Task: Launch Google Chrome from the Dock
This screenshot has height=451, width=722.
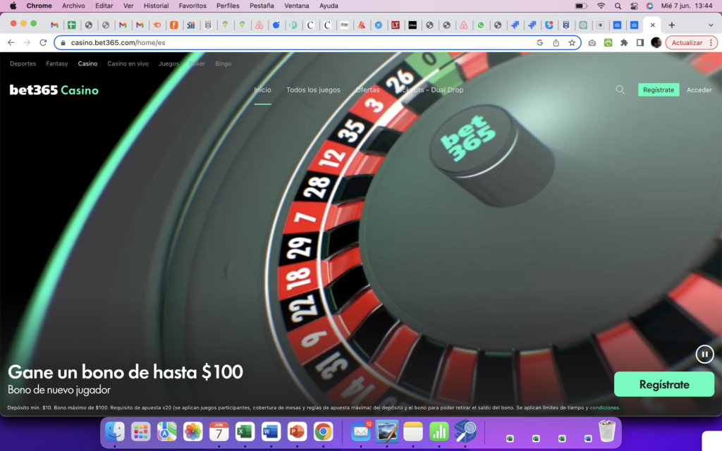Action: (323, 431)
